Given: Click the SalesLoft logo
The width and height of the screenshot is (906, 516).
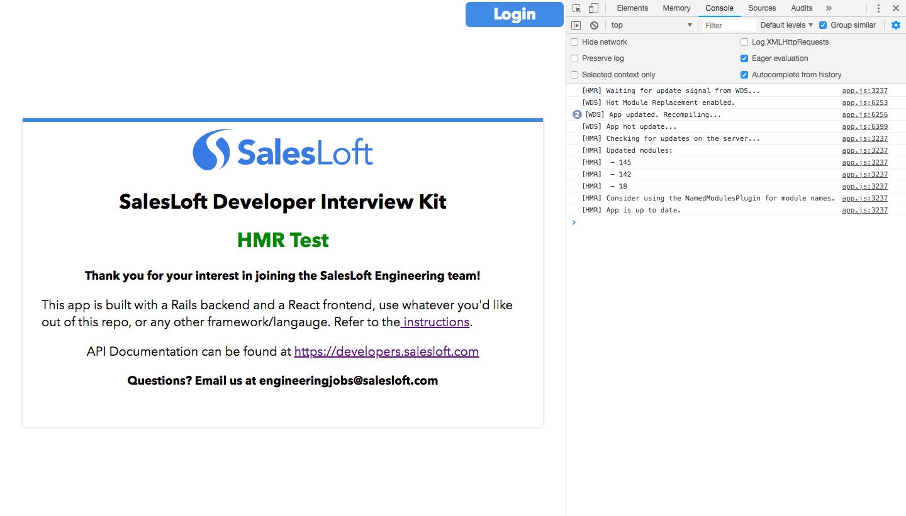Looking at the screenshot, I should [x=282, y=150].
